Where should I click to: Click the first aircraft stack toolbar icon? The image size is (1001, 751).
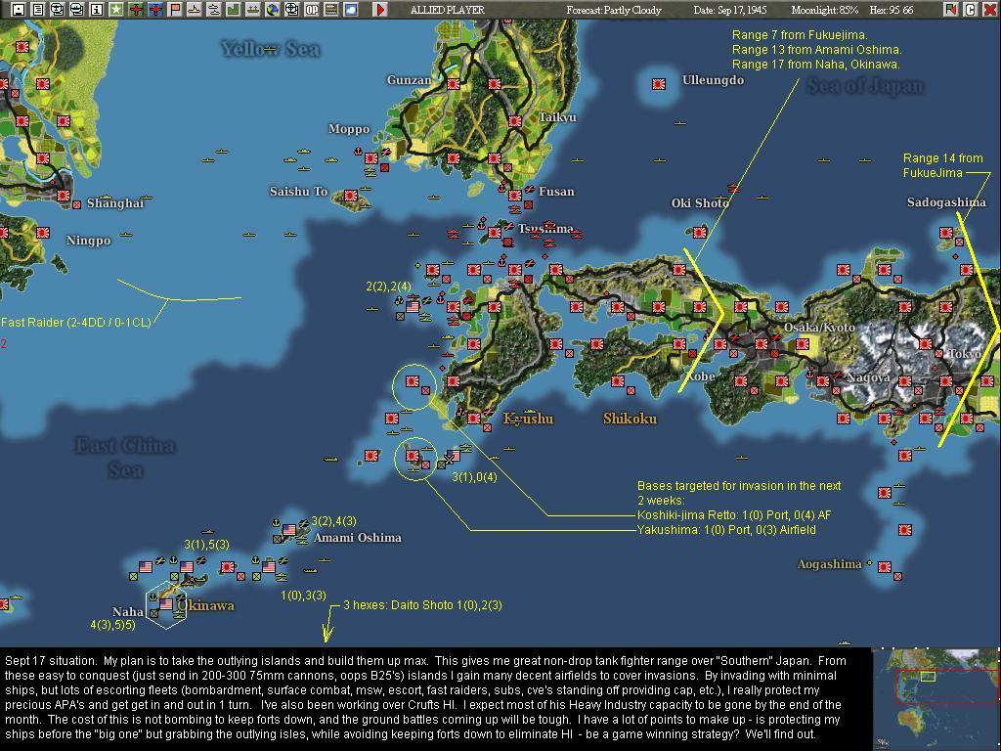58,9
